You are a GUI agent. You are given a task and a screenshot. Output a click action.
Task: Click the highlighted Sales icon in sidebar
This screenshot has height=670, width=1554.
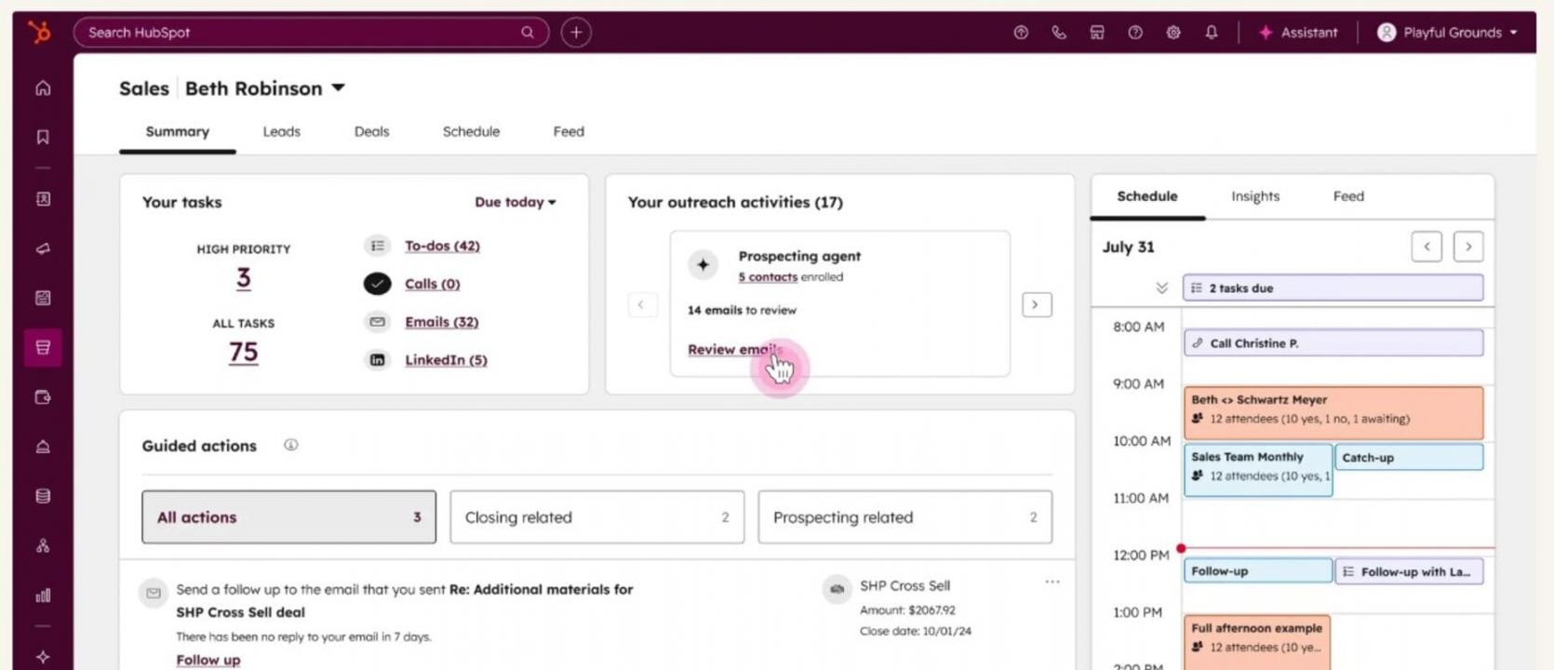43,348
